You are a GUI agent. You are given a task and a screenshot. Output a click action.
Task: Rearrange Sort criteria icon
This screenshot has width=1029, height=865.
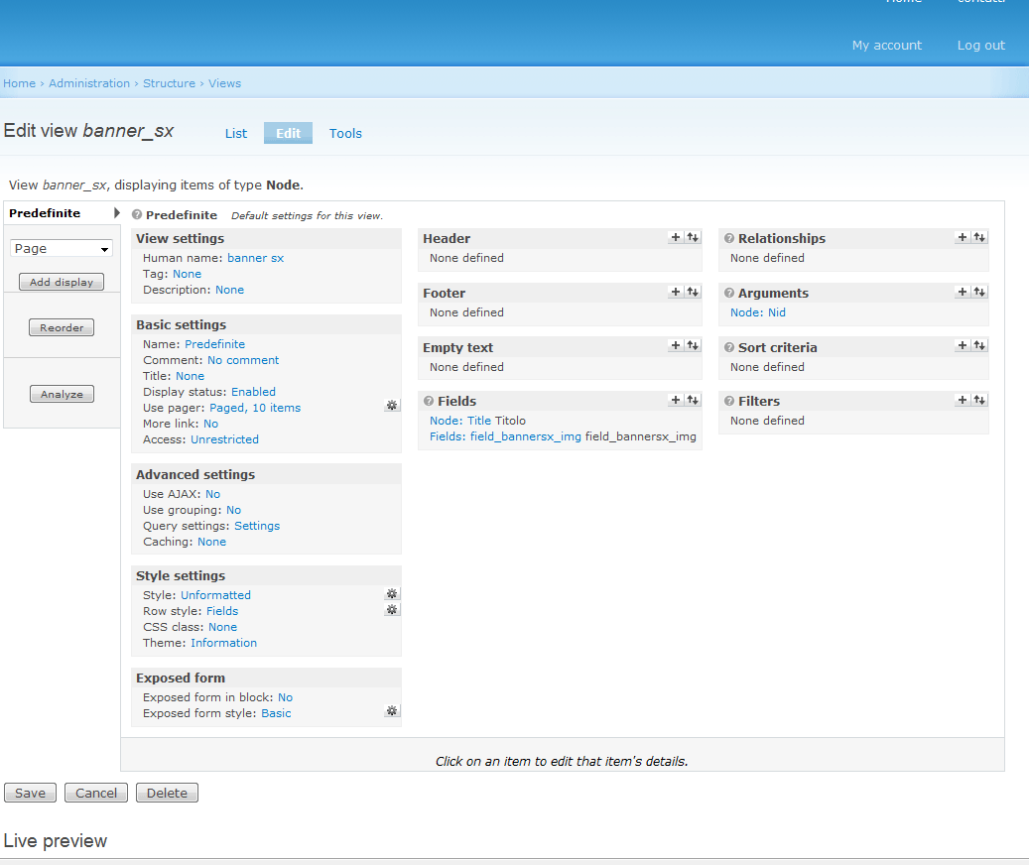click(979, 345)
